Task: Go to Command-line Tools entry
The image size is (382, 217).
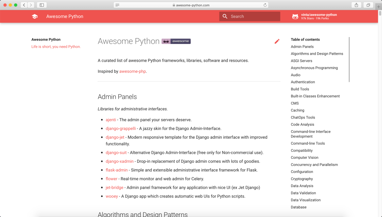Action: point(308,143)
